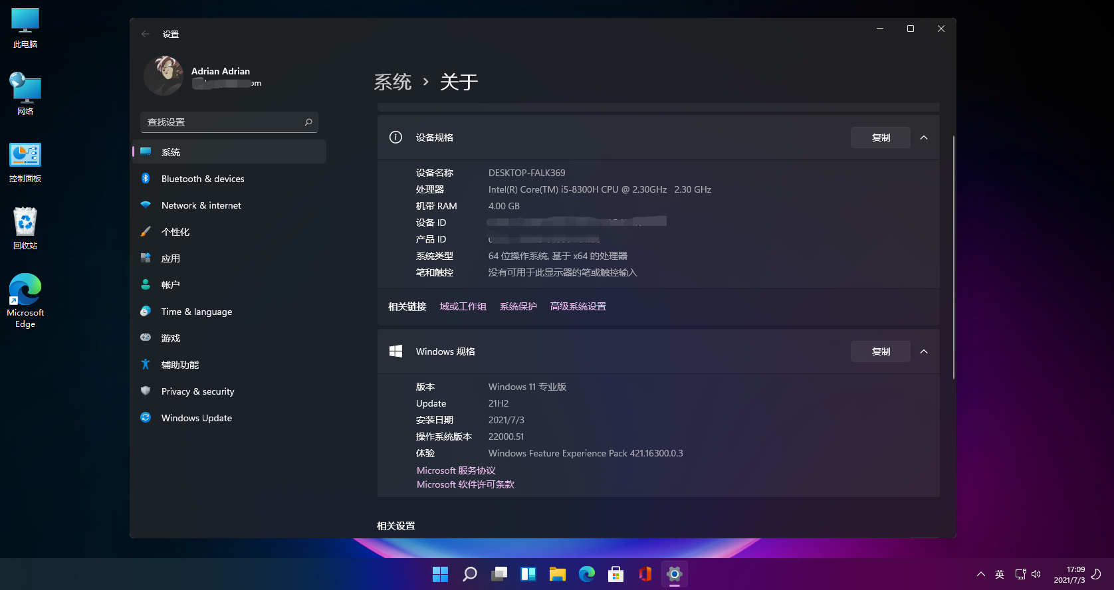Click the gamepad icon for 游戏

pyautogui.click(x=146, y=338)
